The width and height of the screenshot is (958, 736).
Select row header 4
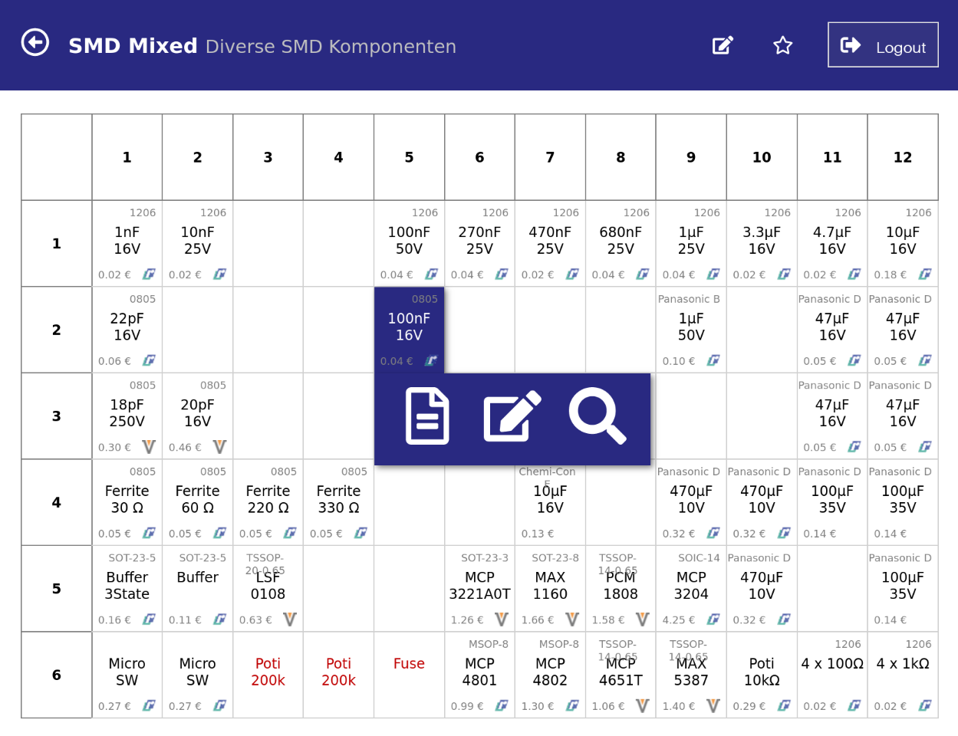57,502
